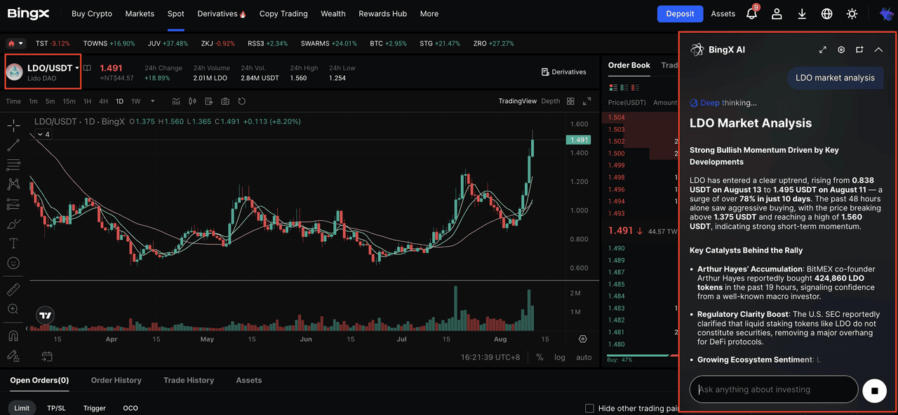Change the candlestick chart type icon
This screenshot has height=415, width=898.
click(x=193, y=101)
